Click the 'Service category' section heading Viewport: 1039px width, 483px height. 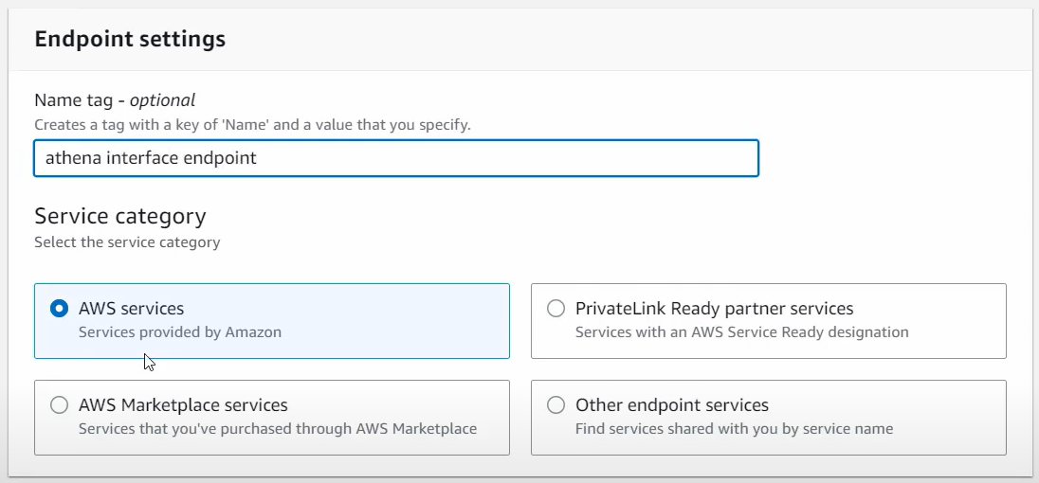[119, 216]
